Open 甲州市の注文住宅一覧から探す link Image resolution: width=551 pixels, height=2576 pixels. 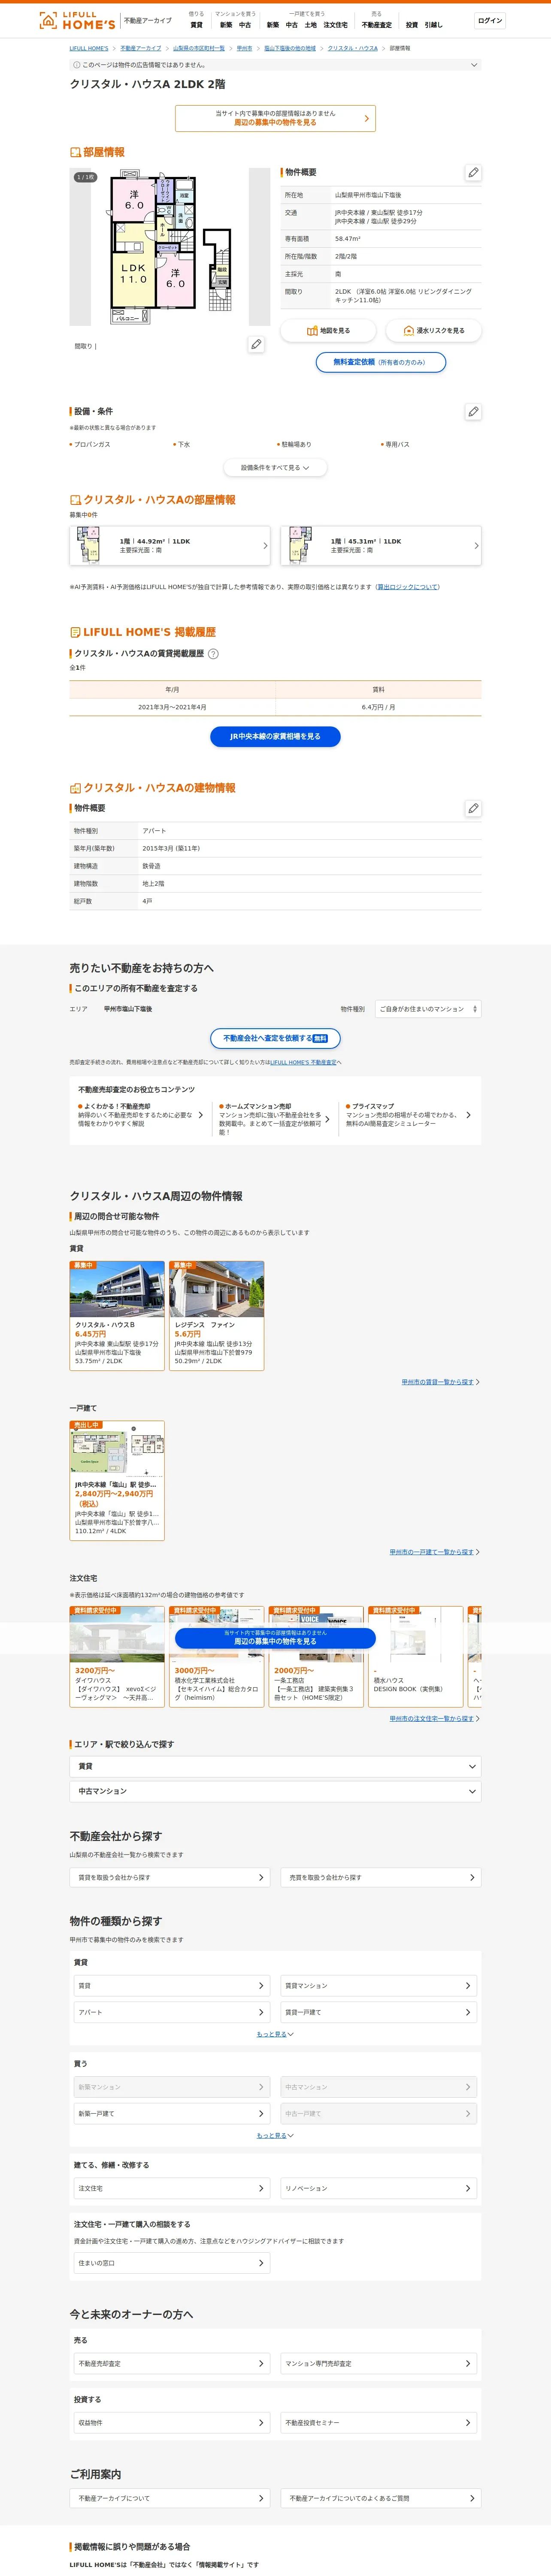(x=432, y=1719)
